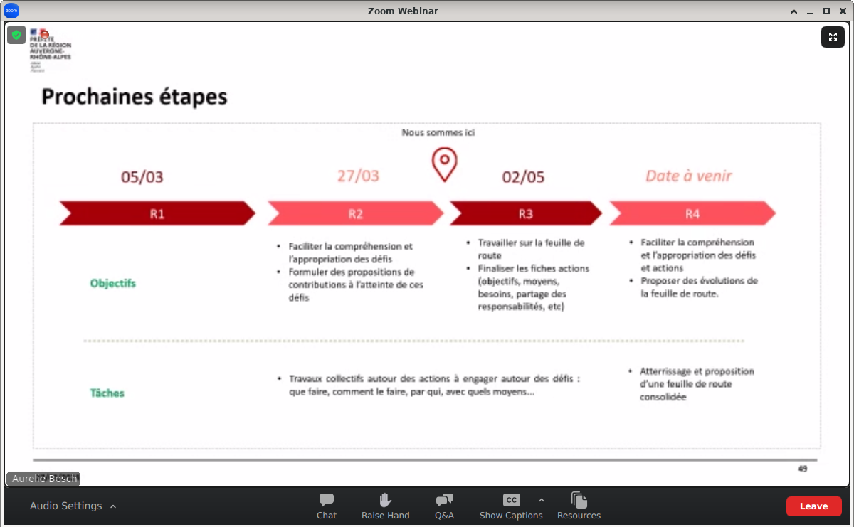
Task: Click the green 'Tâches' label
Action: point(107,393)
